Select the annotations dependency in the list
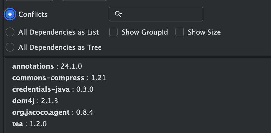Screen dimensions: 271x133 [33, 66]
